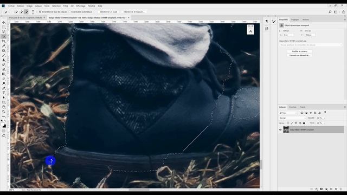The image size is (347, 195).
Task: Choose Subtract from selection mode
Action: pos(27,12)
